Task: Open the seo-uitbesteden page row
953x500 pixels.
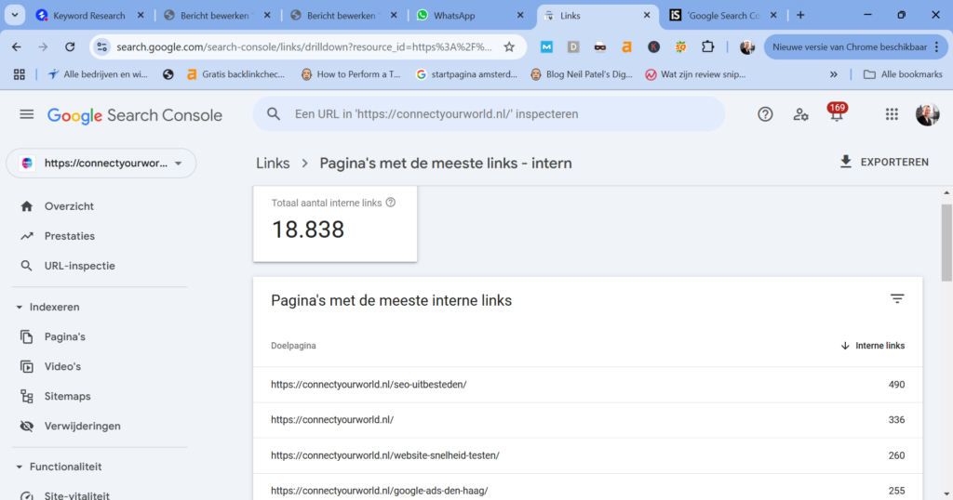Action: click(369, 384)
